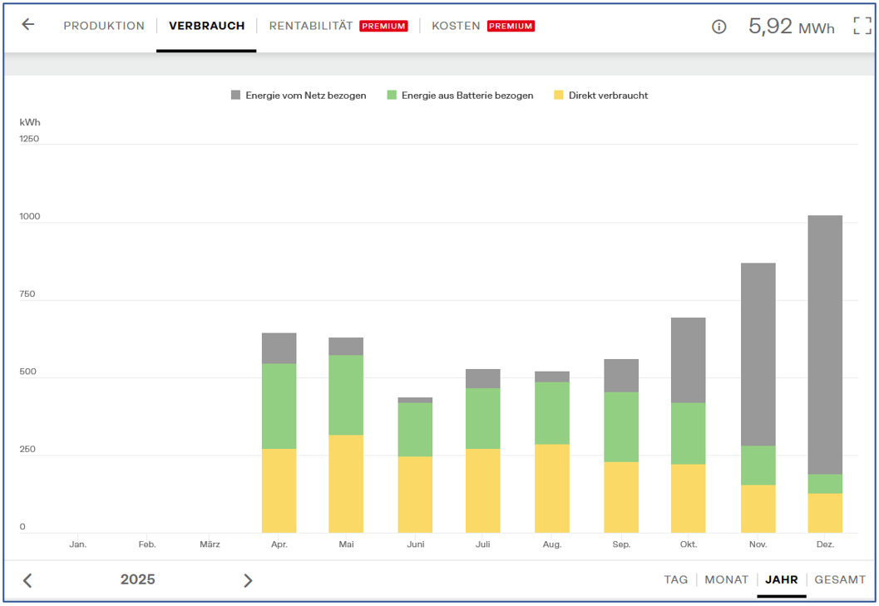The width and height of the screenshot is (879, 606).
Task: Switch to Monat view
Action: (x=726, y=579)
